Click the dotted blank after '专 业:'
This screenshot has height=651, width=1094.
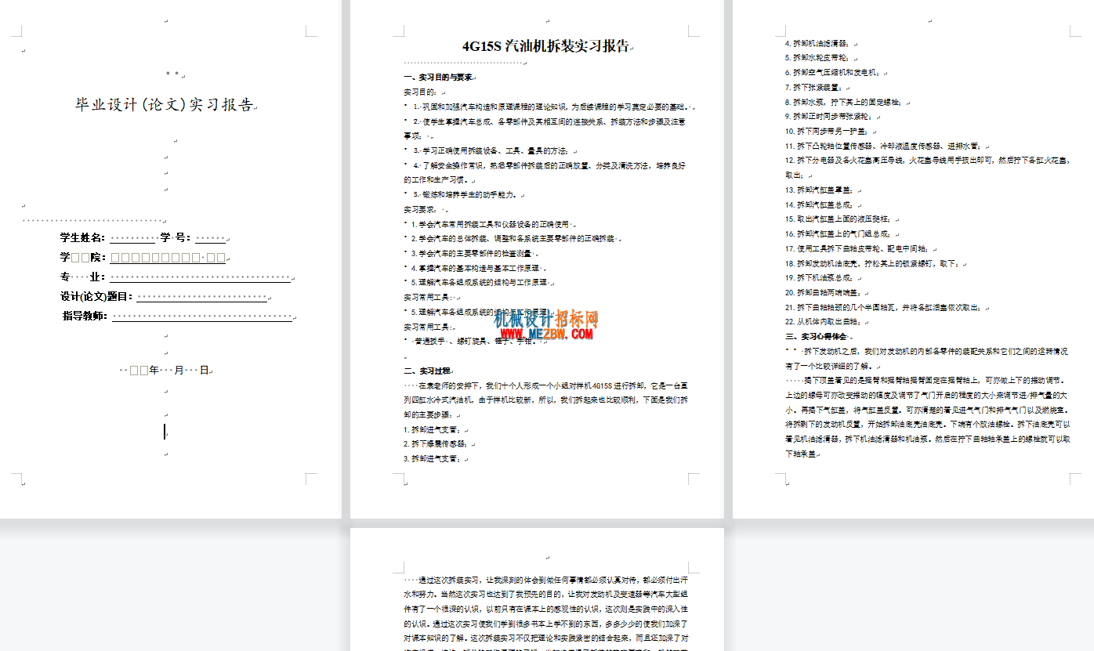coord(200,277)
